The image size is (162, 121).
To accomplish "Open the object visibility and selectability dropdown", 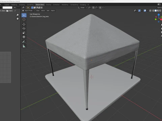I will [135, 11].
